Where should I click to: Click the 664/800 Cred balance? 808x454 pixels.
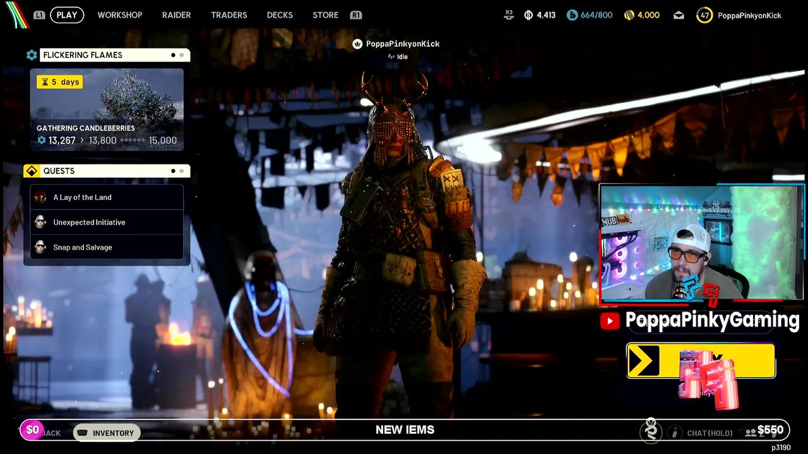[x=597, y=15]
